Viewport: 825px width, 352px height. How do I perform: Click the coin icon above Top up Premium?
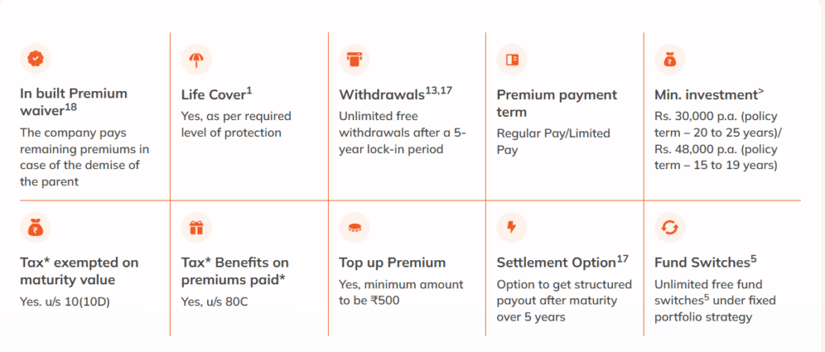(x=354, y=227)
